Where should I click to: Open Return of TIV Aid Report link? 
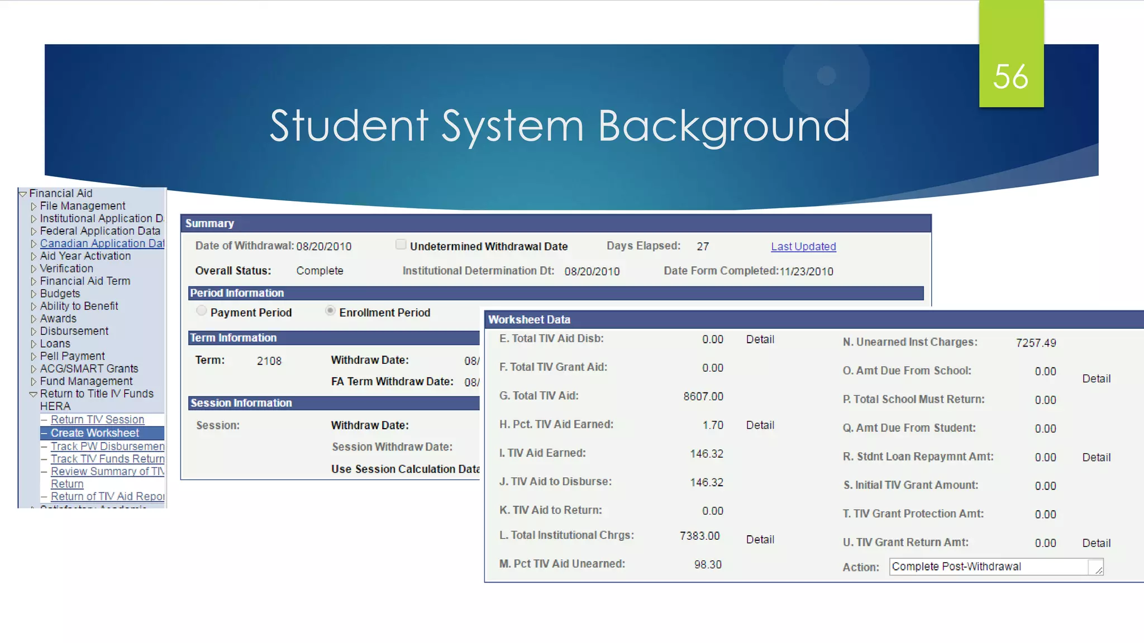[x=107, y=496]
